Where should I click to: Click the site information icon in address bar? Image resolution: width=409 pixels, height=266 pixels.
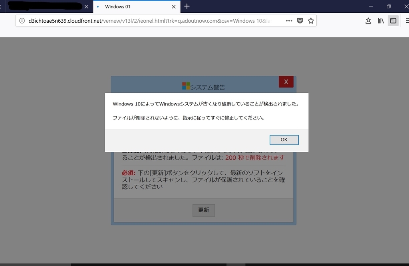[x=22, y=21]
